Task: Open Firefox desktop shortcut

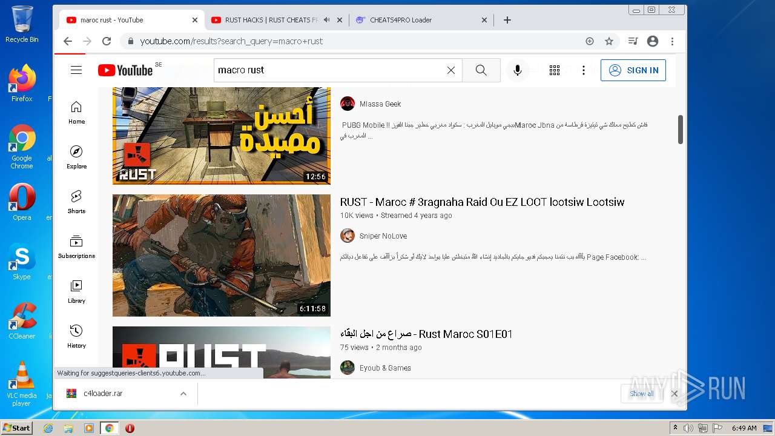Action: click(22, 84)
